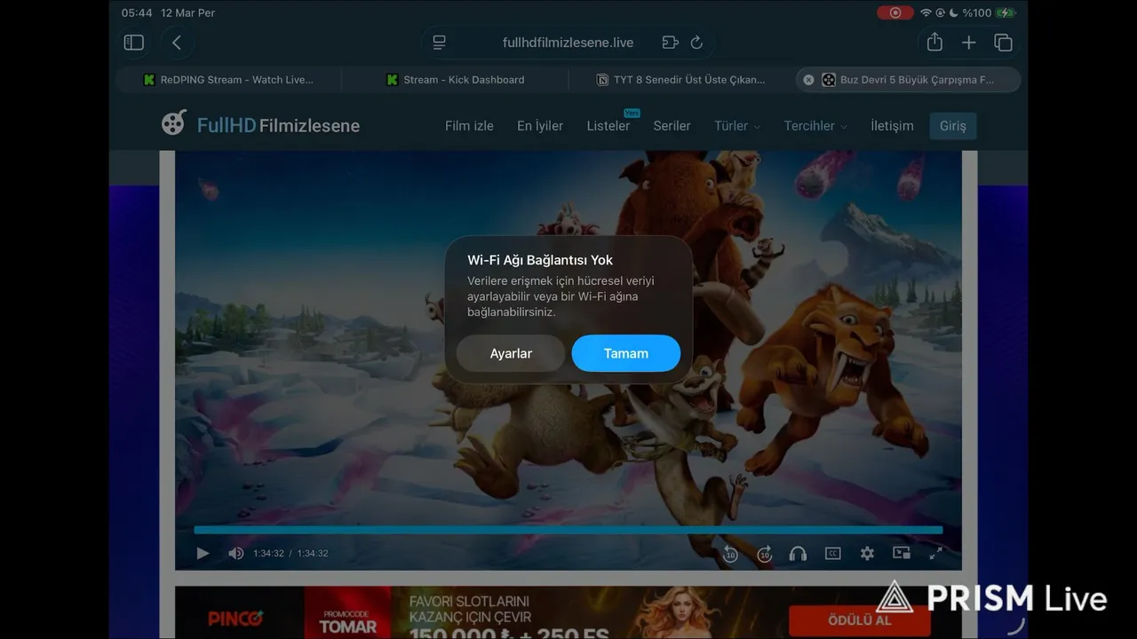Click the FullHD Filmizlesene logo

(260, 124)
